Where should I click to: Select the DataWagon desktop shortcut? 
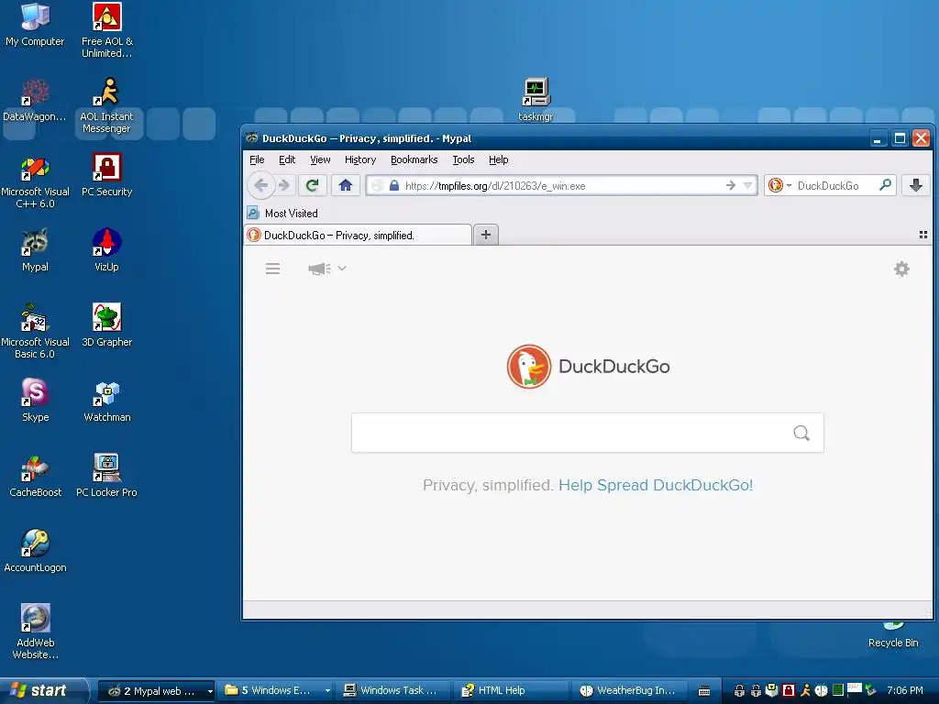point(35,100)
